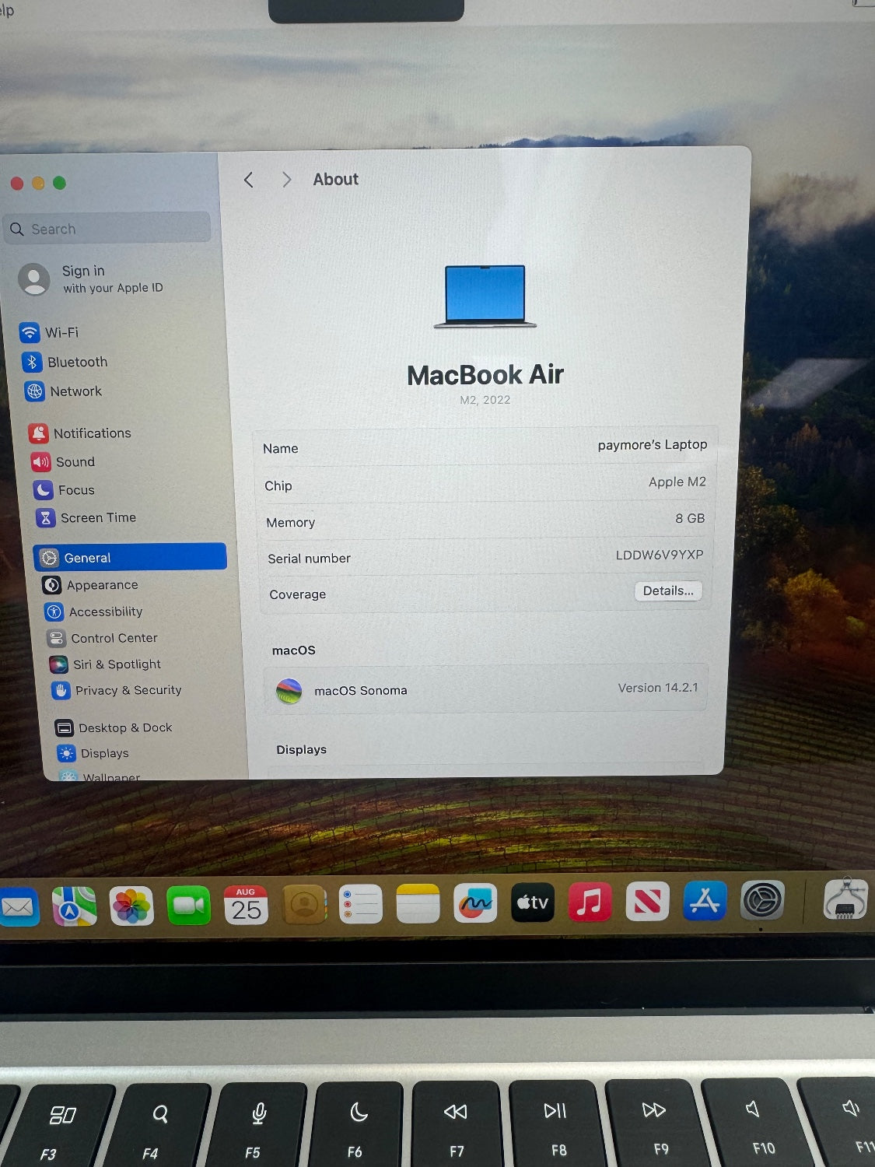Open FaceTime from the Dock
Screen dimensions: 875x1167
188,906
